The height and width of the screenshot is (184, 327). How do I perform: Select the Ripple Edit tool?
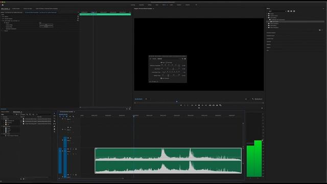[55, 119]
